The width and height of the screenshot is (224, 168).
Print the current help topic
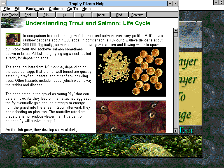coord(46,15)
